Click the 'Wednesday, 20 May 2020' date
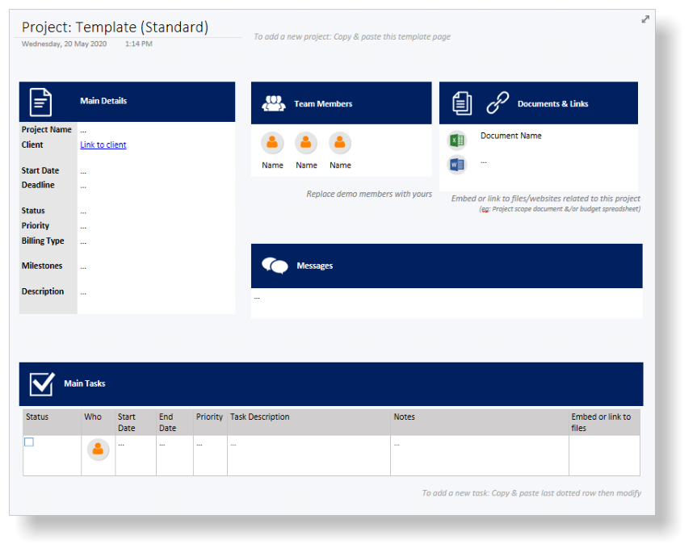 64,44
